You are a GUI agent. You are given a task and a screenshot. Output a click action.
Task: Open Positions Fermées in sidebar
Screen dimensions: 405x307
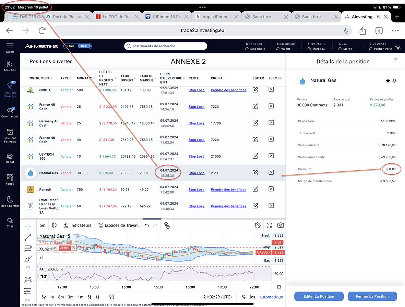pyautogui.click(x=10, y=135)
